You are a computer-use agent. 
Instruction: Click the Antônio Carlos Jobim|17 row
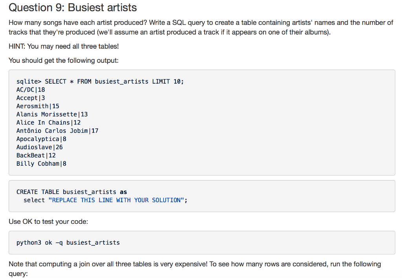[x=57, y=131]
